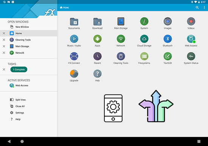Open the Download folder
The image size is (208, 146).
pyautogui.click(x=97, y=23)
